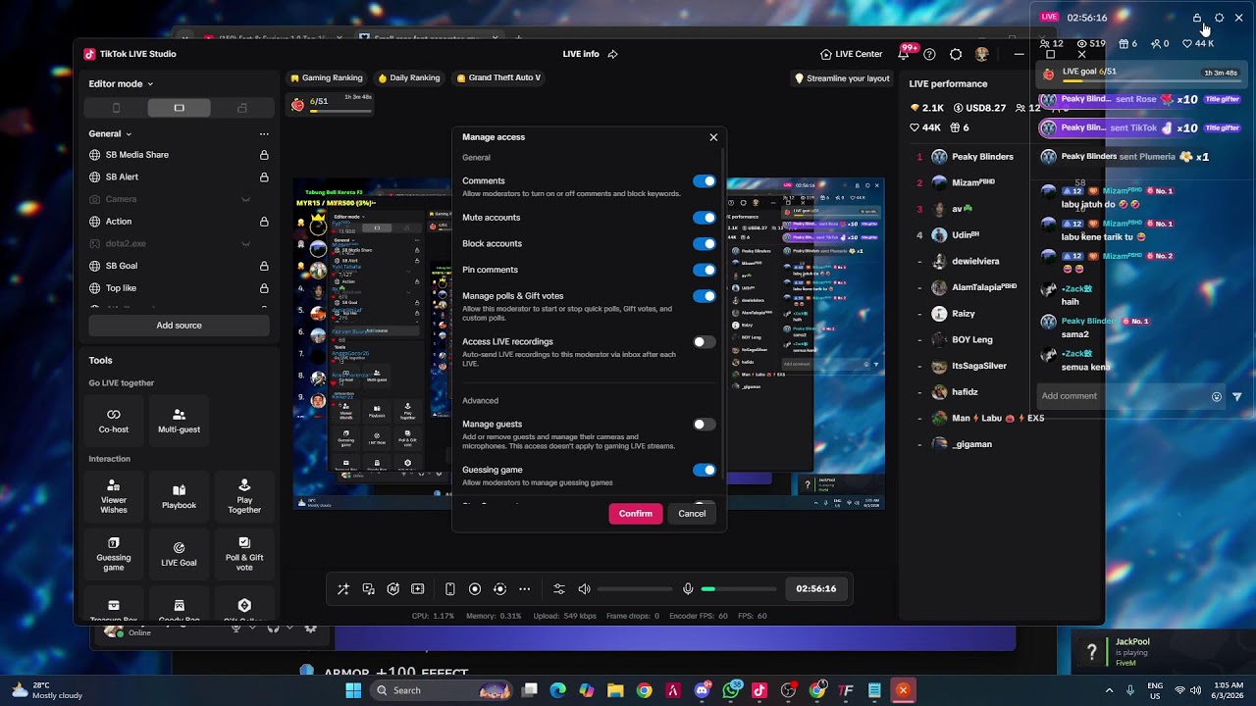Viewport: 1256px width, 706px height.
Task: Open Co-host tool
Action: click(x=114, y=421)
